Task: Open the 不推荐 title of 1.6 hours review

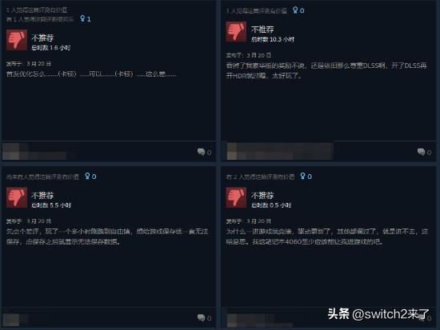Action: pyautogui.click(x=42, y=38)
